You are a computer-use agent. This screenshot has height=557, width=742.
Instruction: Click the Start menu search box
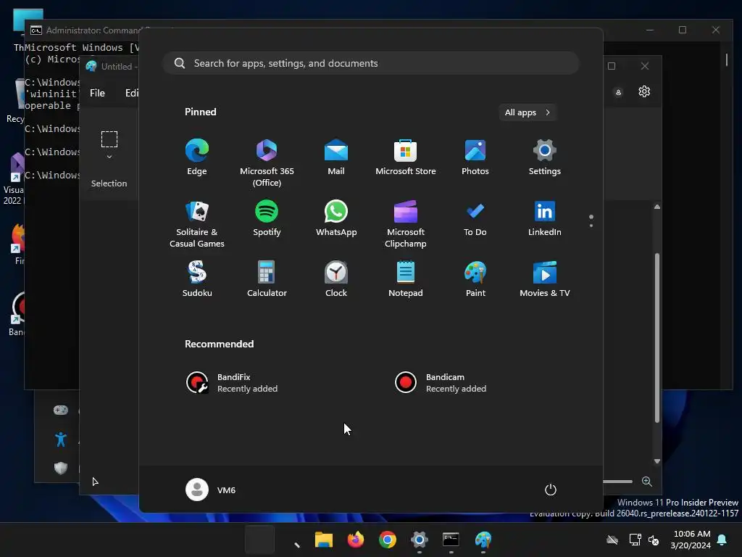371,64
